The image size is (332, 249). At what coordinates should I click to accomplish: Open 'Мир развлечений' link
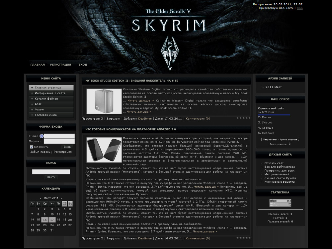click(277, 174)
